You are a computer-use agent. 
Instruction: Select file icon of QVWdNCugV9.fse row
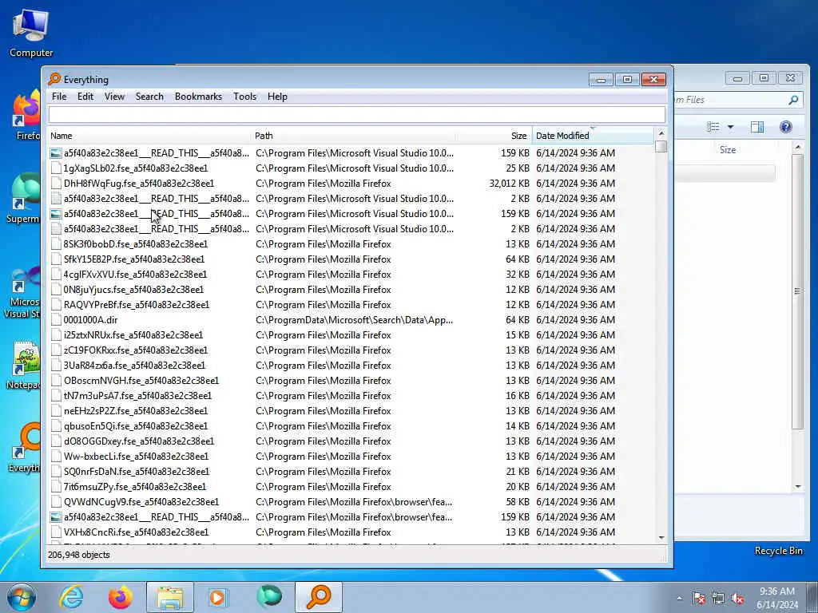pos(56,501)
